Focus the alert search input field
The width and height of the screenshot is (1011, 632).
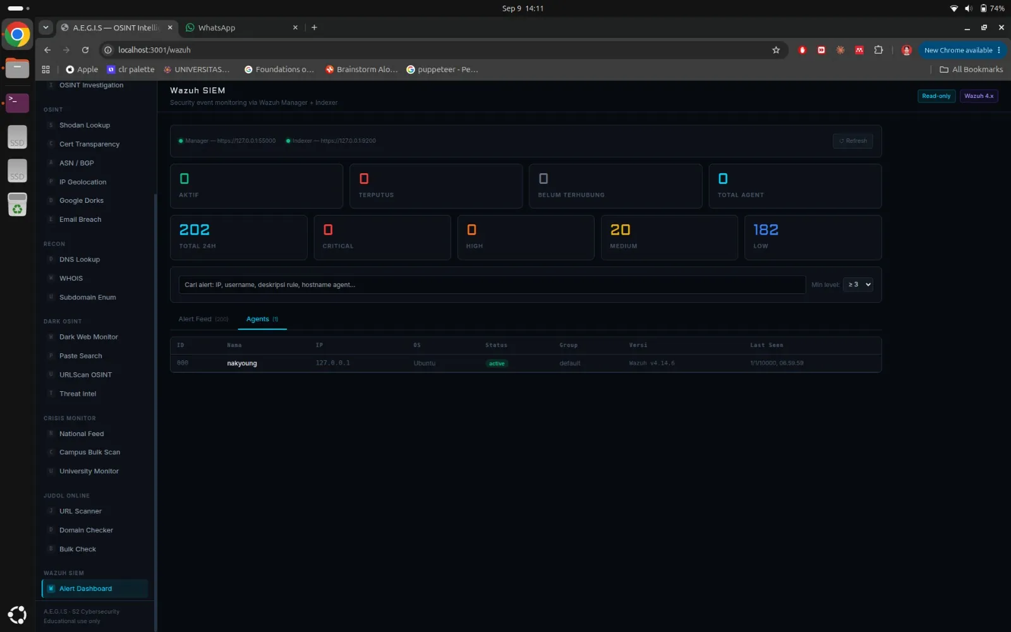(492, 284)
